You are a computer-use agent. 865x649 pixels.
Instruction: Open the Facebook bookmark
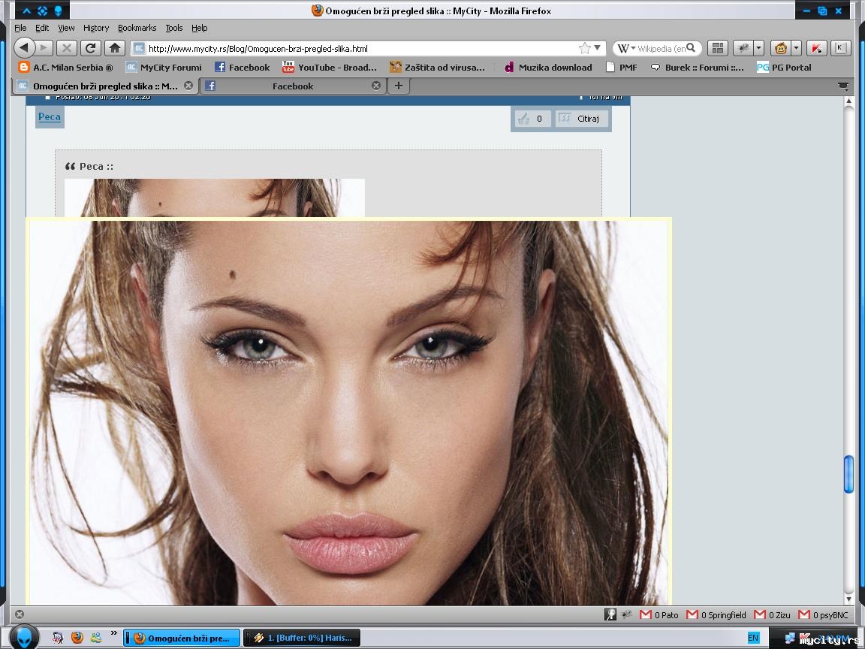click(243, 68)
